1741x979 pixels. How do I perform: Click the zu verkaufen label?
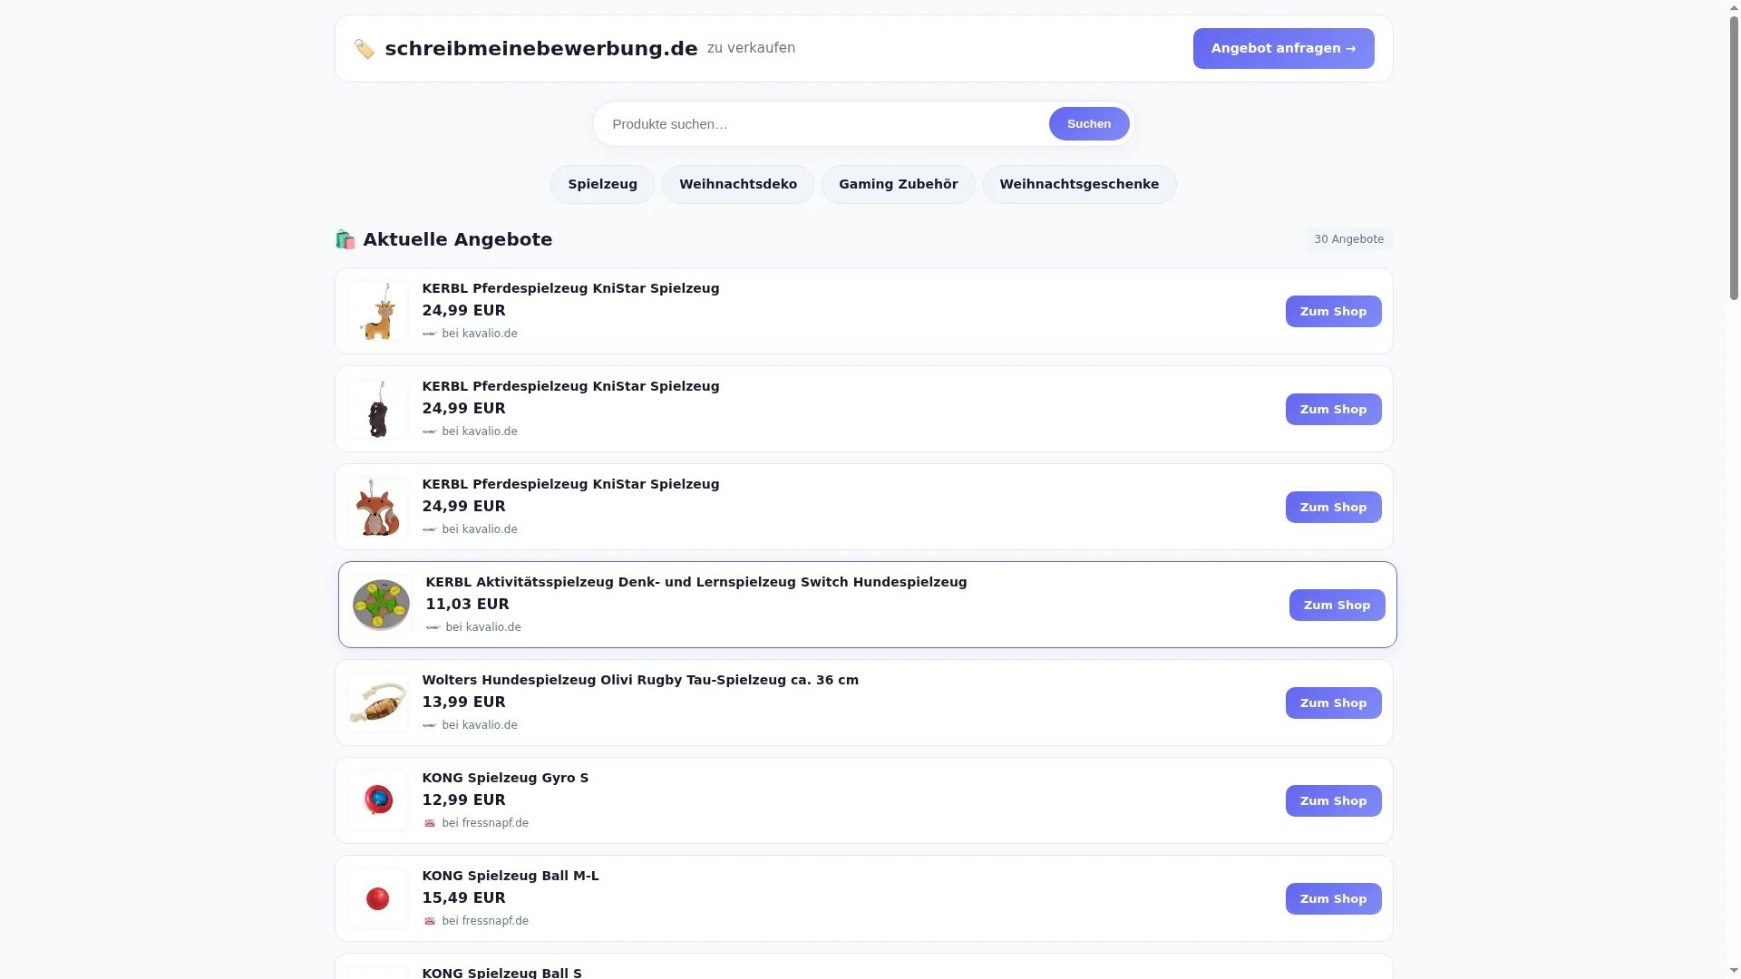[751, 48]
